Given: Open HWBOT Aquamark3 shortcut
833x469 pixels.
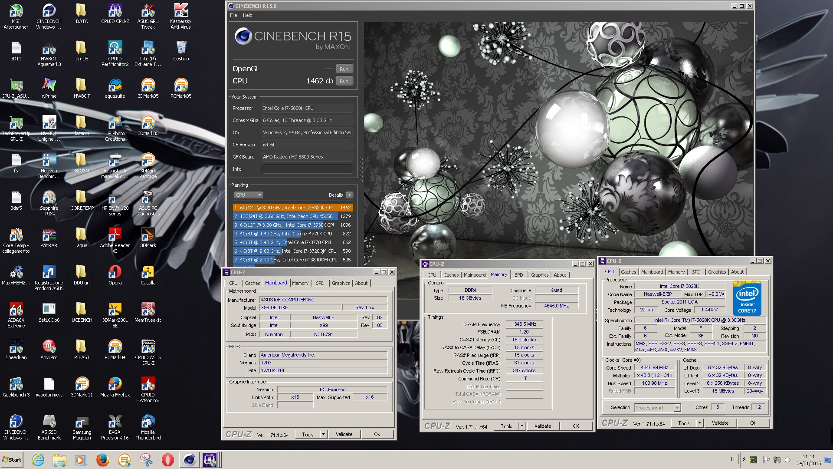Looking at the screenshot, I should pyautogui.click(x=49, y=53).
